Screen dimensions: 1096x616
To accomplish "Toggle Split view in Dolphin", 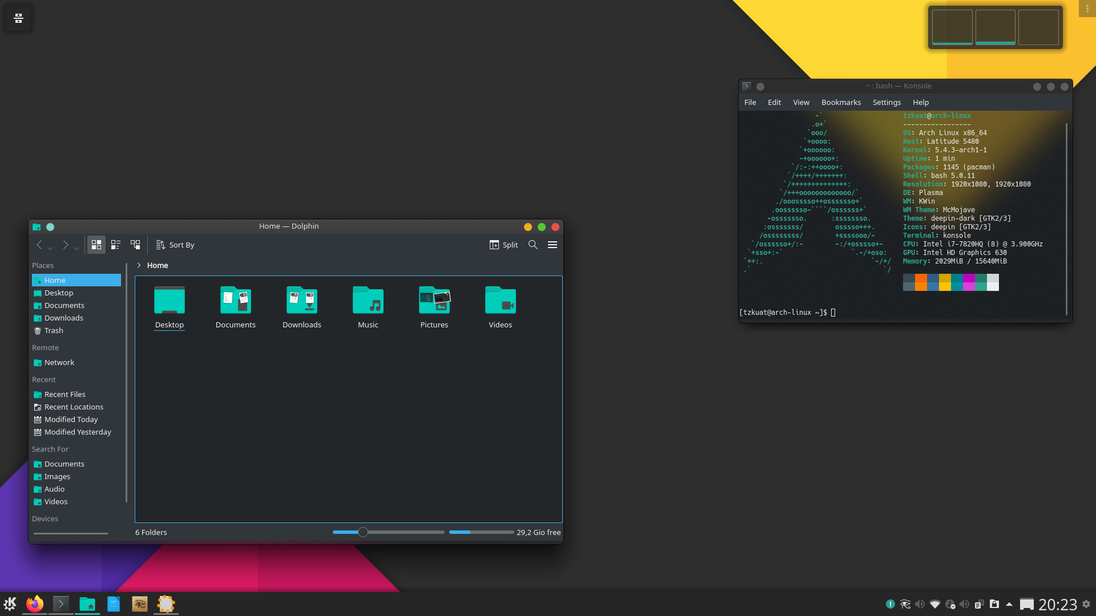I will pyautogui.click(x=503, y=245).
